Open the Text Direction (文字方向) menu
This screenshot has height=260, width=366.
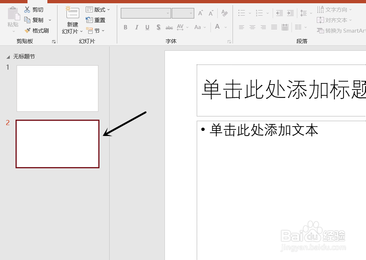pyautogui.click(x=334, y=9)
